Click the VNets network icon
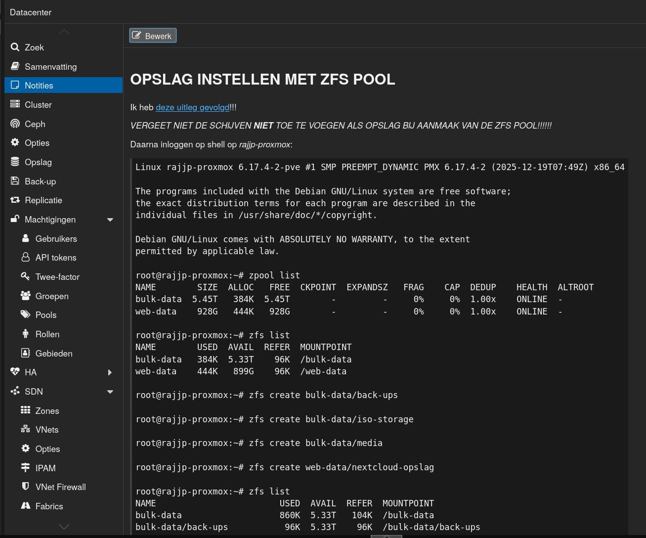 point(25,429)
